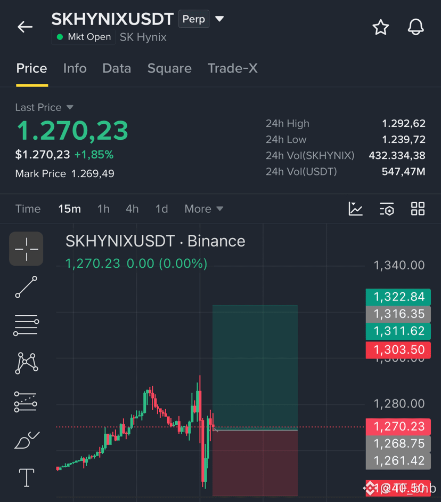Open price alerts with the bell icon
Screen dimensions: 441x502
pos(416,27)
